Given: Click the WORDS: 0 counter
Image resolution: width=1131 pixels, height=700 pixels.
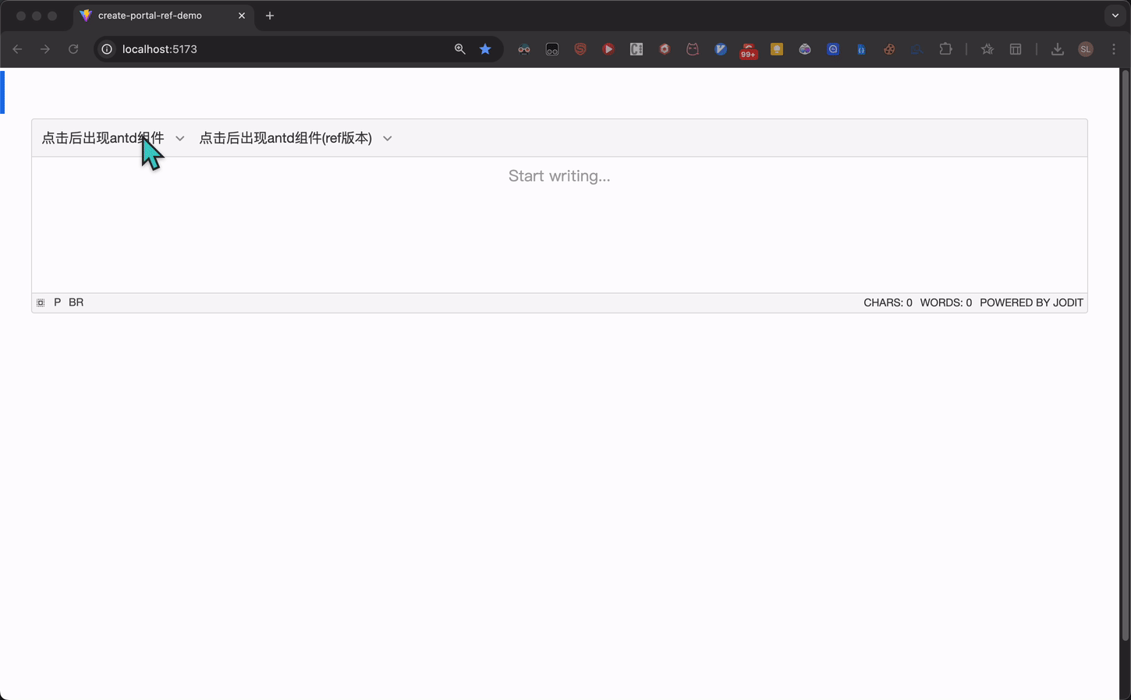Looking at the screenshot, I should click(945, 302).
